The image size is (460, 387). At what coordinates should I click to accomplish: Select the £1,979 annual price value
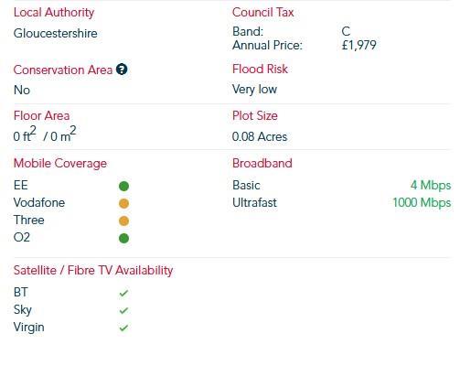(x=359, y=46)
